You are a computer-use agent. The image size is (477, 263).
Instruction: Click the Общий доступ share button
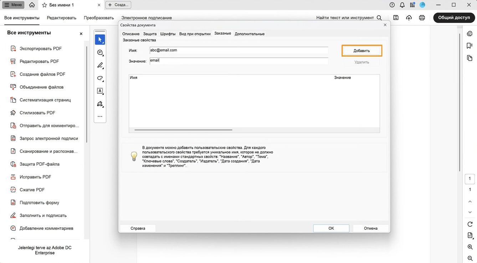(x=454, y=18)
